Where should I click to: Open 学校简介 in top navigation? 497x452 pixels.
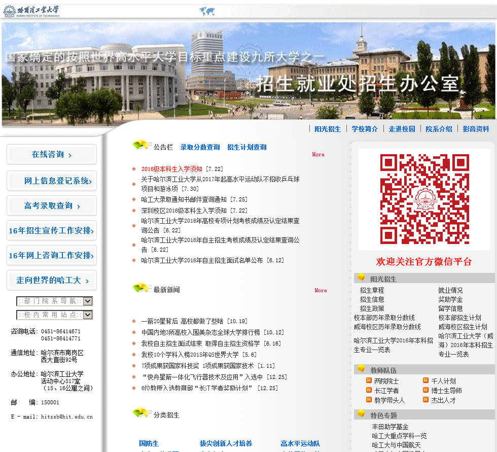365,129
